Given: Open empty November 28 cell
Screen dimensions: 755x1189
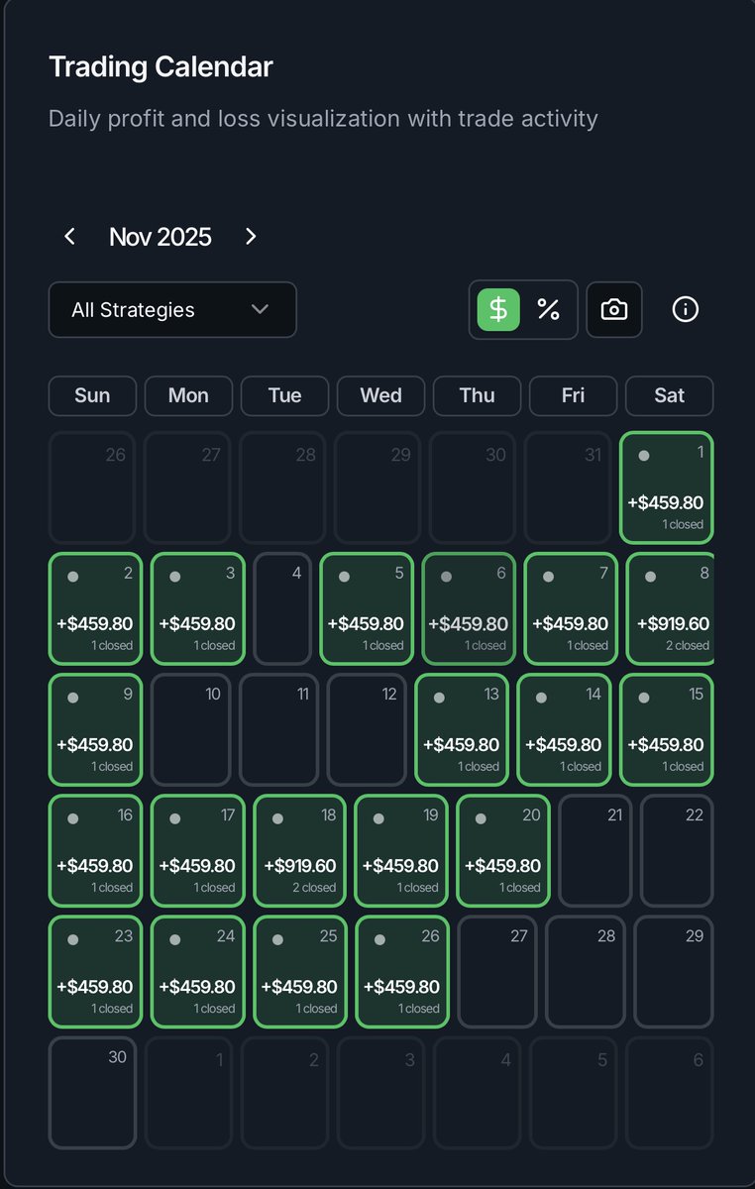Looking at the screenshot, I should click(586, 971).
